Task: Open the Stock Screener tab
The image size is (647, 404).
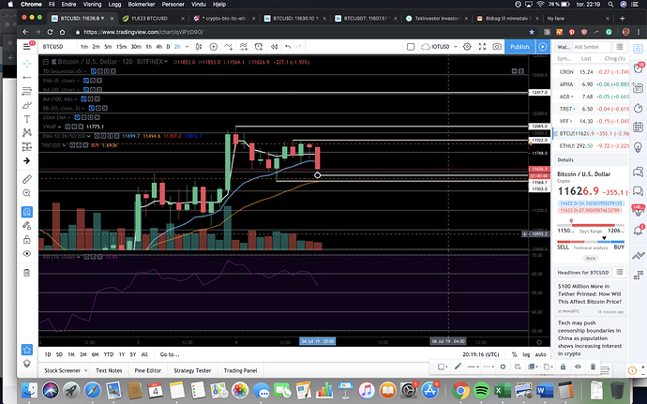Action: pyautogui.click(x=65, y=370)
